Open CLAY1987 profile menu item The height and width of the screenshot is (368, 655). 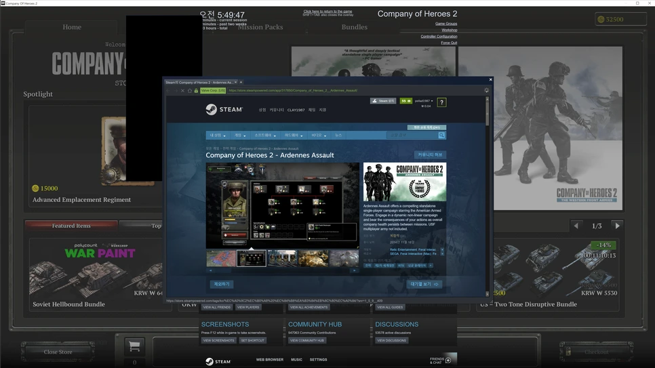(296, 110)
